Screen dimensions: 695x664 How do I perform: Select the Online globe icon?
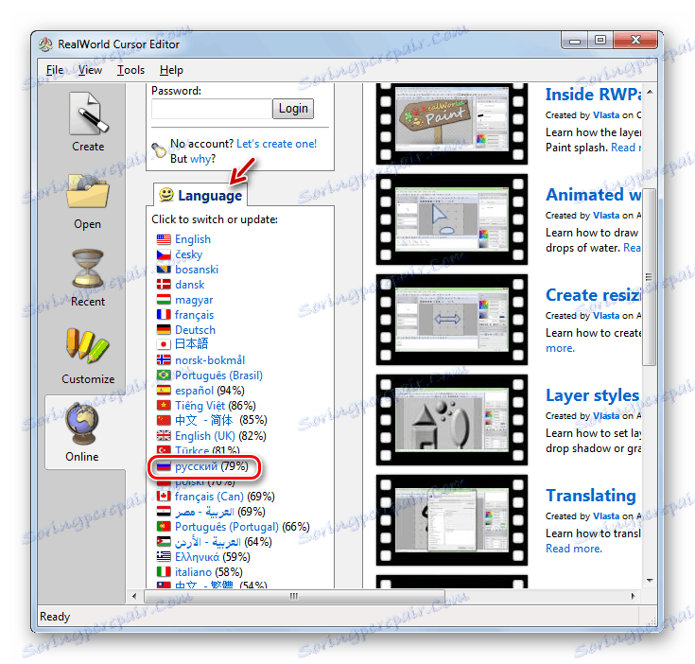point(82,424)
